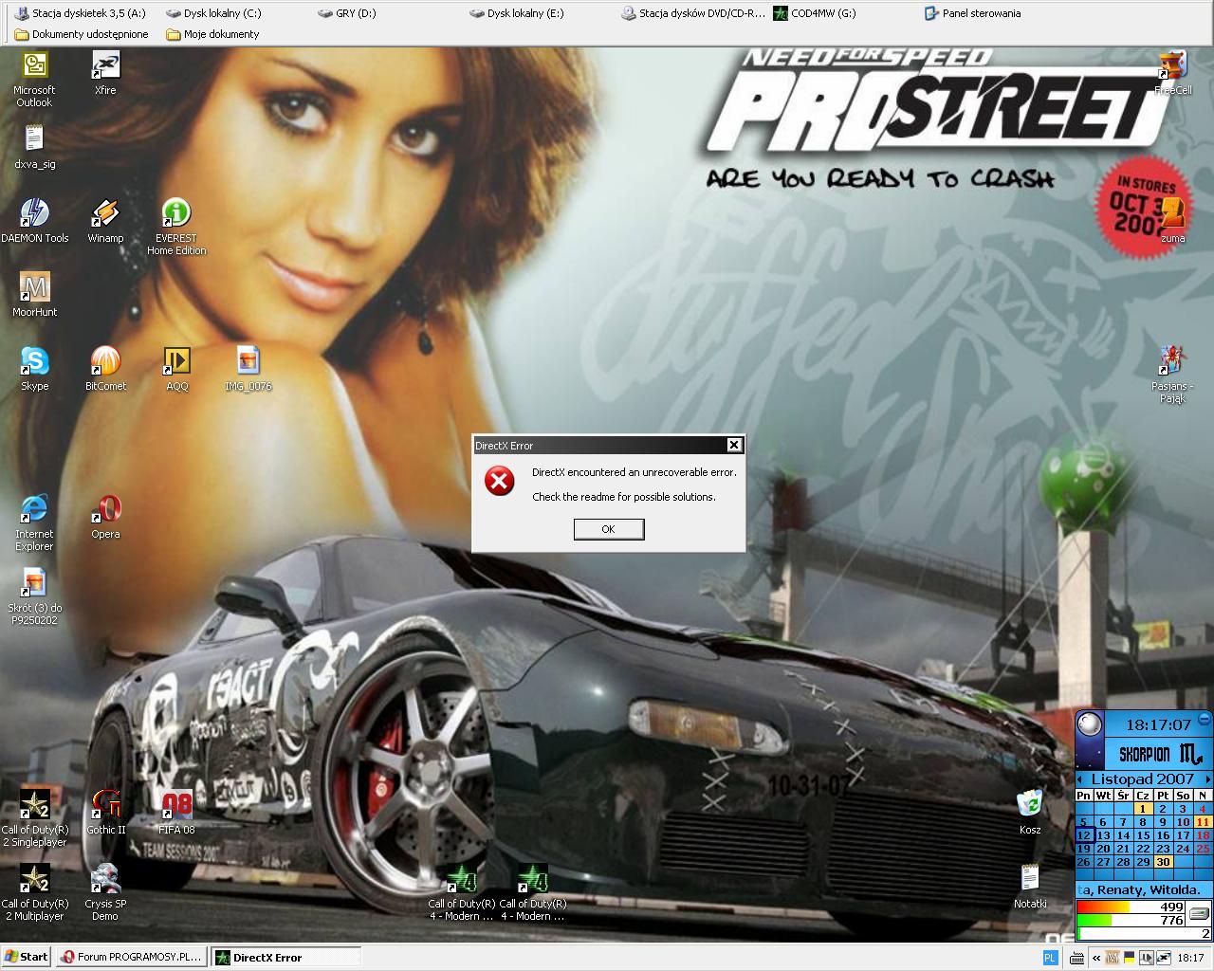This screenshot has width=1214, height=971.
Task: Select the Pasjans - Pająk desktop icon
Action: 1173,376
